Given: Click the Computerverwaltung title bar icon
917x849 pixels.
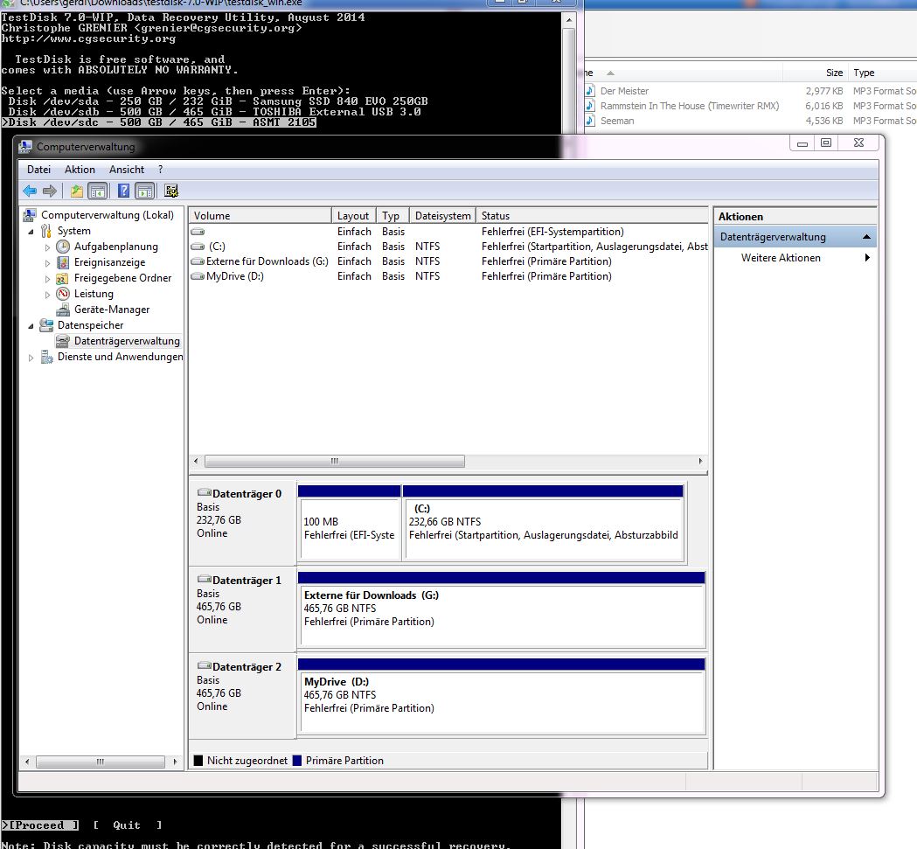Looking at the screenshot, I should click(x=25, y=147).
